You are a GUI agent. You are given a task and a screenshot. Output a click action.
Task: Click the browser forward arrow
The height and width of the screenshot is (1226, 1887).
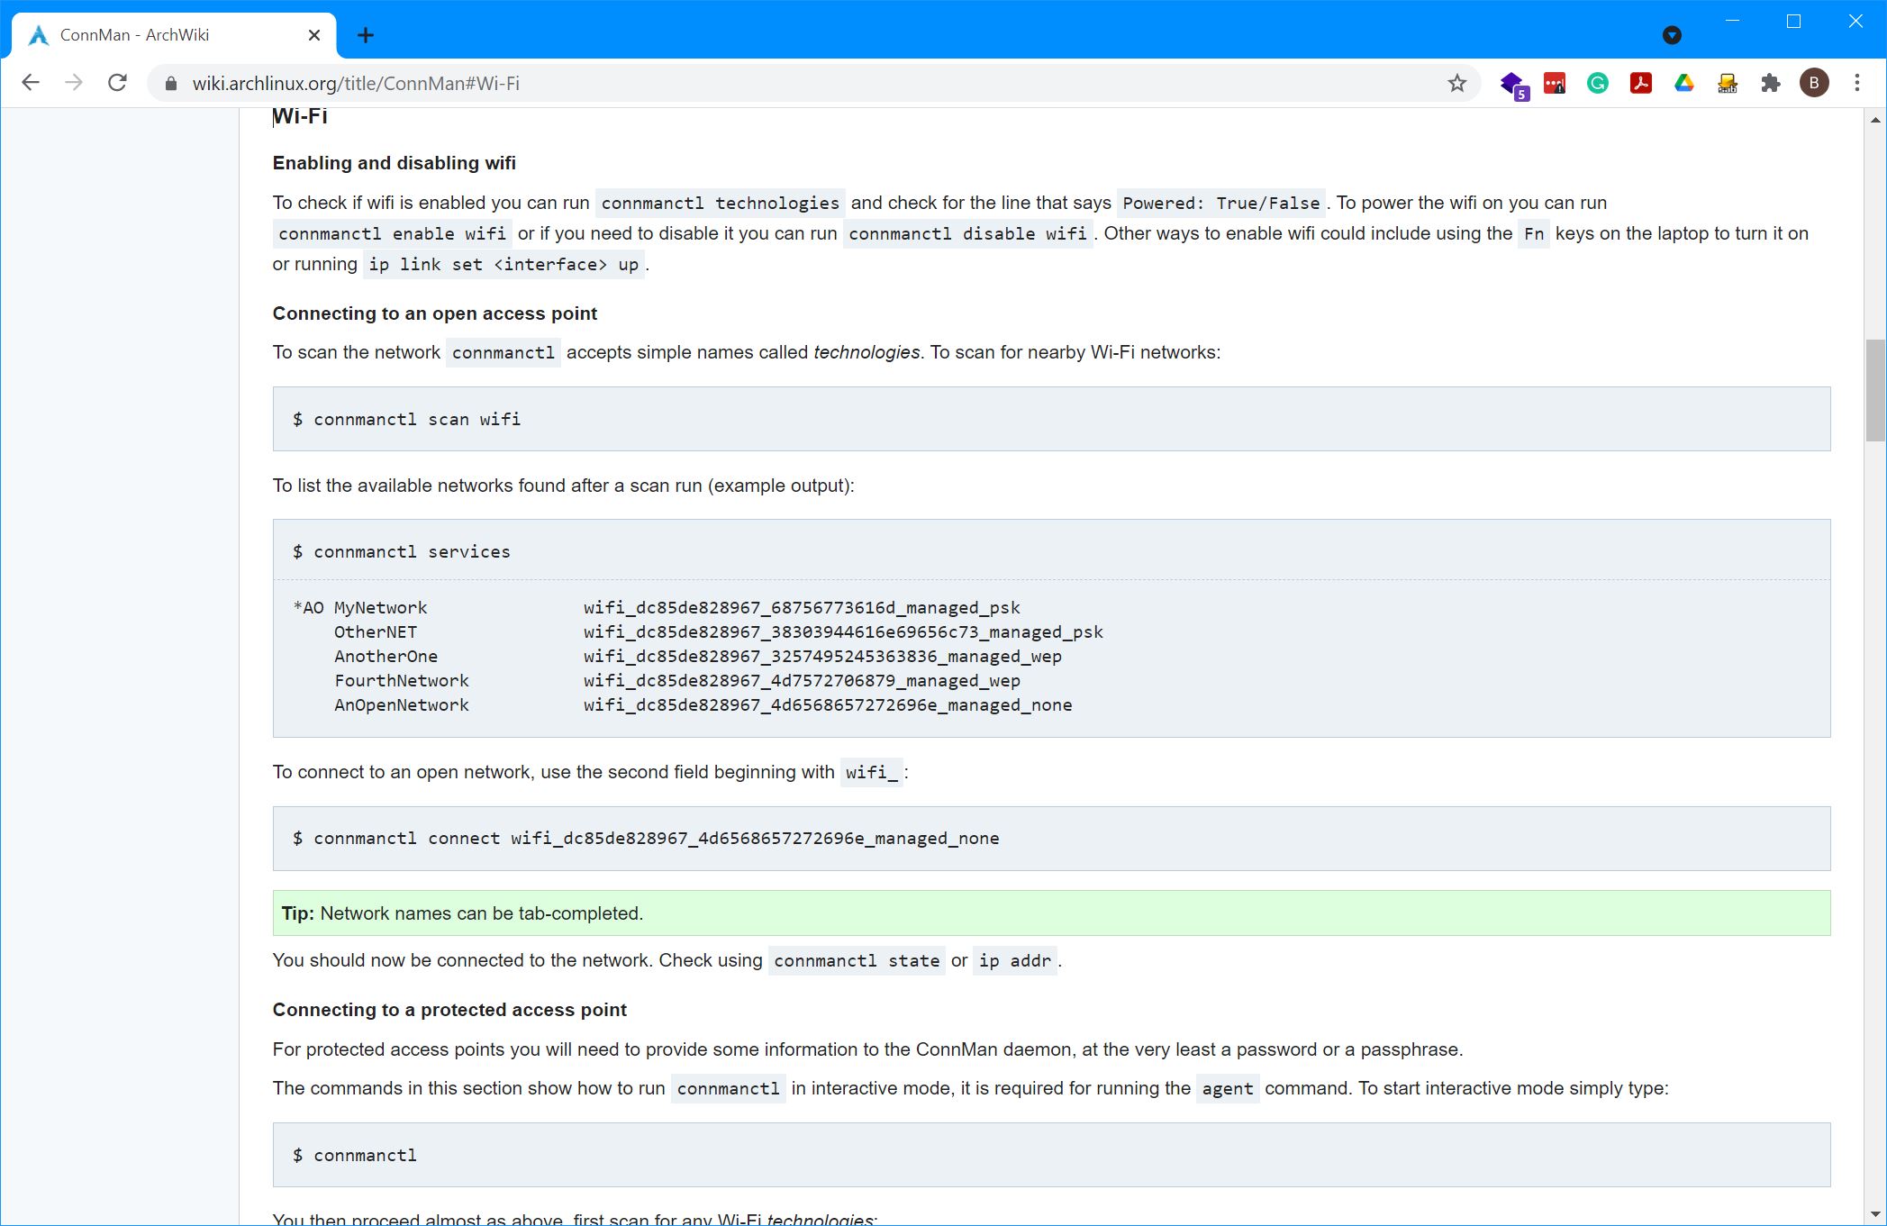[74, 83]
